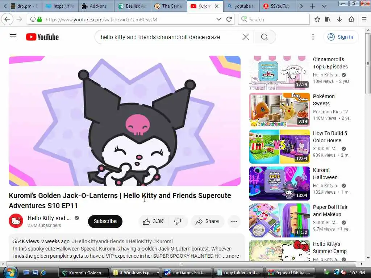The height and width of the screenshot is (278, 371).
Task: Open Hello Kitty's Summer Camp title
Action: tap(330, 248)
